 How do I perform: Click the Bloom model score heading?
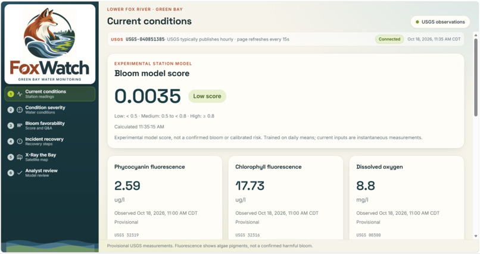152,73
